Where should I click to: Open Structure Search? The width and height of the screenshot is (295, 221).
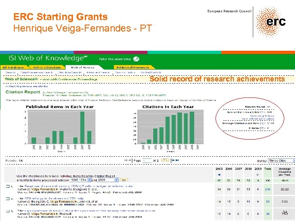click(70, 72)
